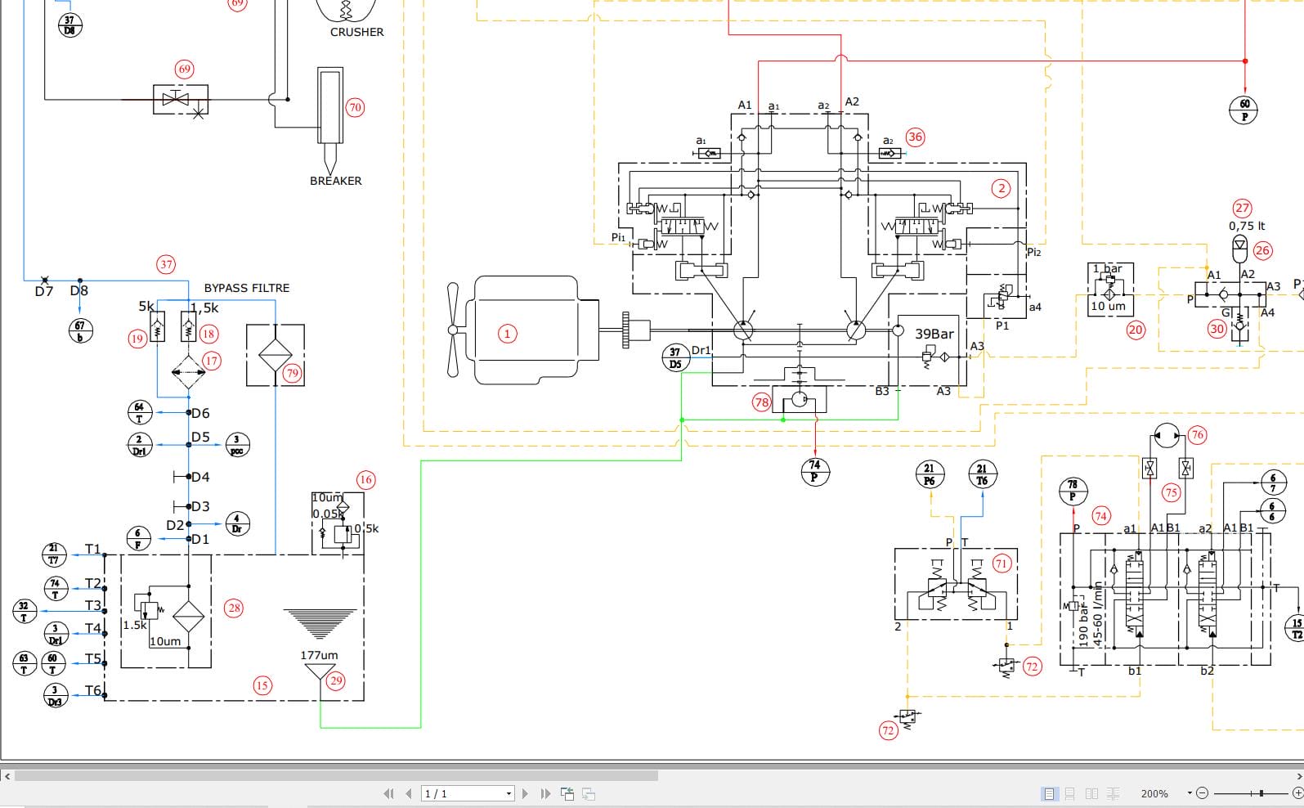The width and height of the screenshot is (1304, 808).
Task: Click the zoom slider handle
Action: pyautogui.click(x=1261, y=793)
